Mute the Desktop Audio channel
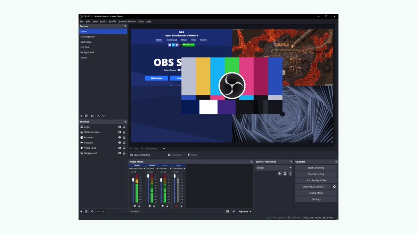 (135, 206)
